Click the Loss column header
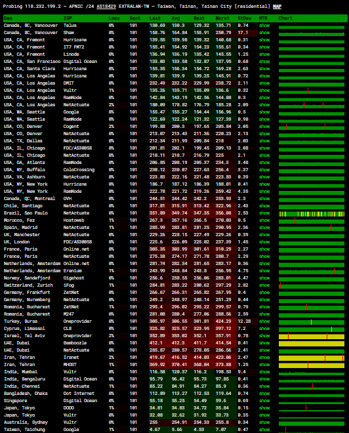Viewport: 349px width, 433px height. 114,18
